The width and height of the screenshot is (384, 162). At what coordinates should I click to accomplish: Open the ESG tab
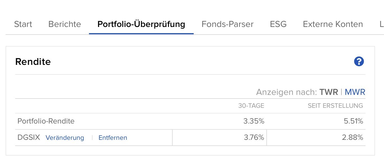[278, 24]
